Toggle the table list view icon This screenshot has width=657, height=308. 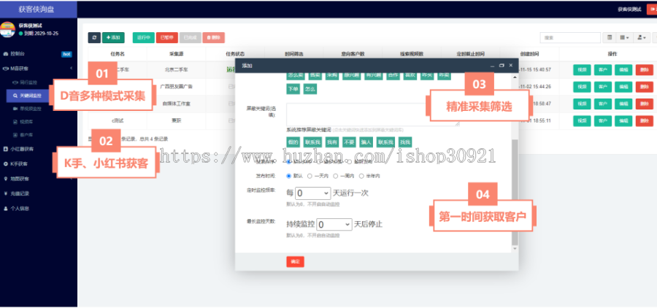click(x=610, y=37)
